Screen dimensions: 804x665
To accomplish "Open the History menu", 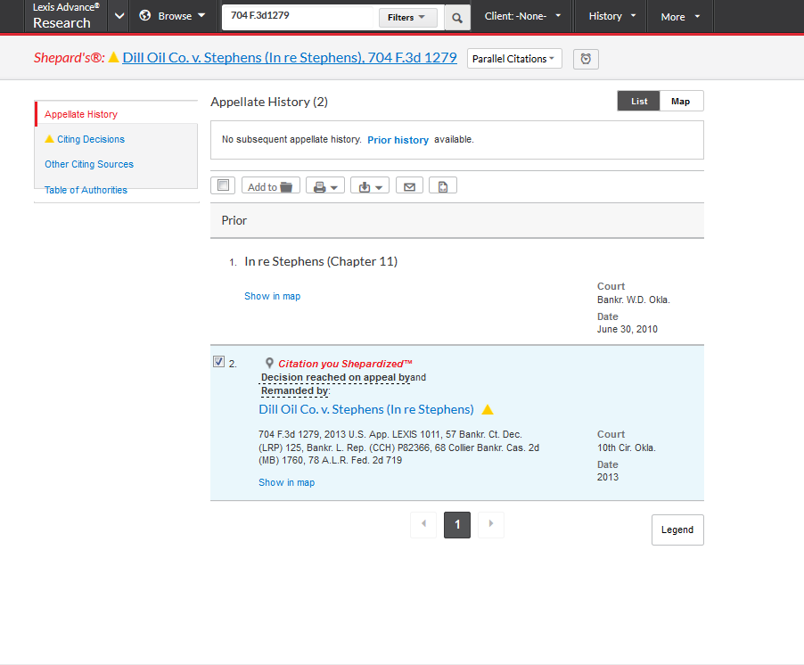I will click(x=610, y=16).
